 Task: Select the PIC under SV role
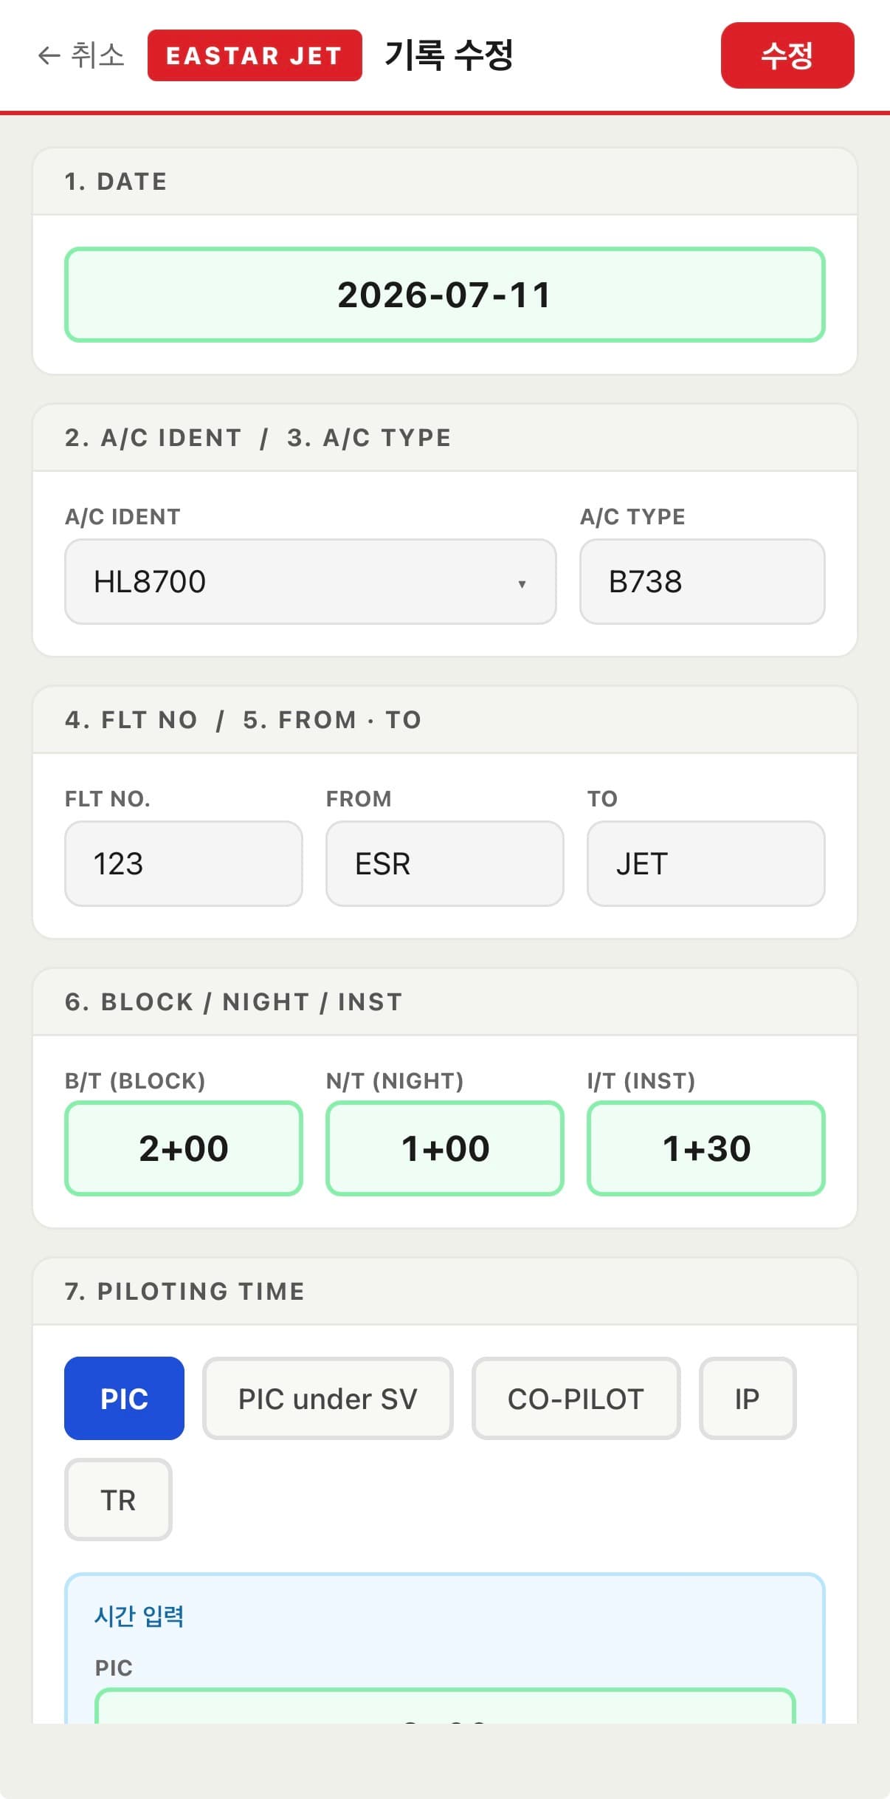pyautogui.click(x=328, y=1399)
